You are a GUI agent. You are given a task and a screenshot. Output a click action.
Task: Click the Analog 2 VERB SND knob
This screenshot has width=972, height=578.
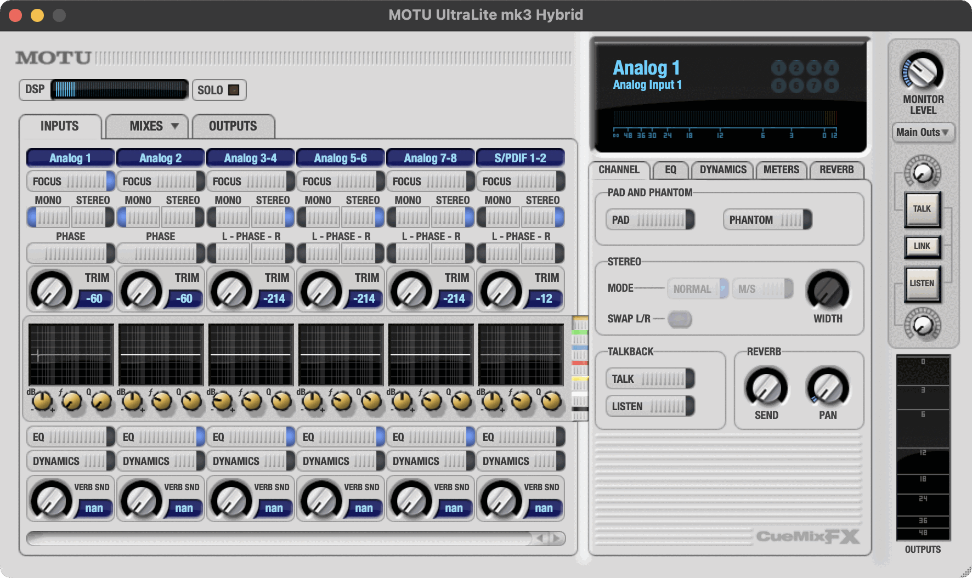coord(142,500)
